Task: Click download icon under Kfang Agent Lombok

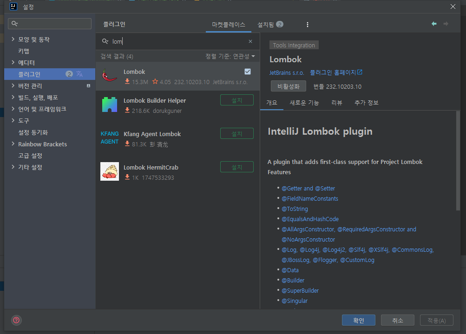Action: pos(127,144)
